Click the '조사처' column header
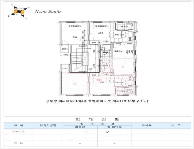 click(146, 125)
